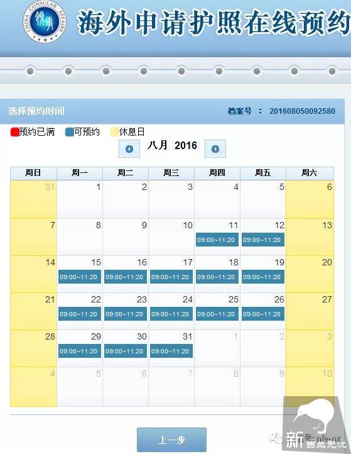Click the blue 可预约 legend swatch
351x454 pixels.
pos(70,132)
